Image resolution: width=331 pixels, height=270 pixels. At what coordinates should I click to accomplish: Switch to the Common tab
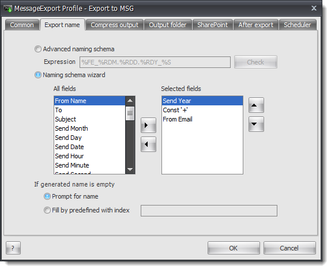(x=22, y=25)
